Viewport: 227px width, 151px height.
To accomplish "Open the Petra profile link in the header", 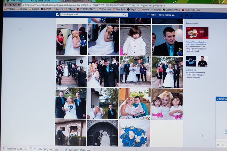I will (151, 15).
